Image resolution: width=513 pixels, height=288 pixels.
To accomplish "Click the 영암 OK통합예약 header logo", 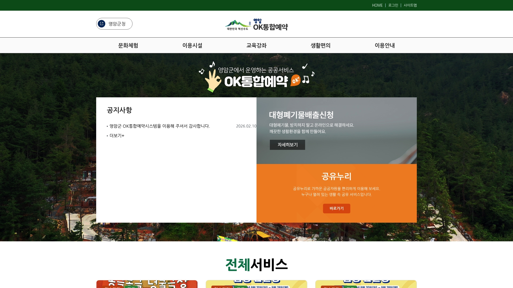I will point(256,25).
